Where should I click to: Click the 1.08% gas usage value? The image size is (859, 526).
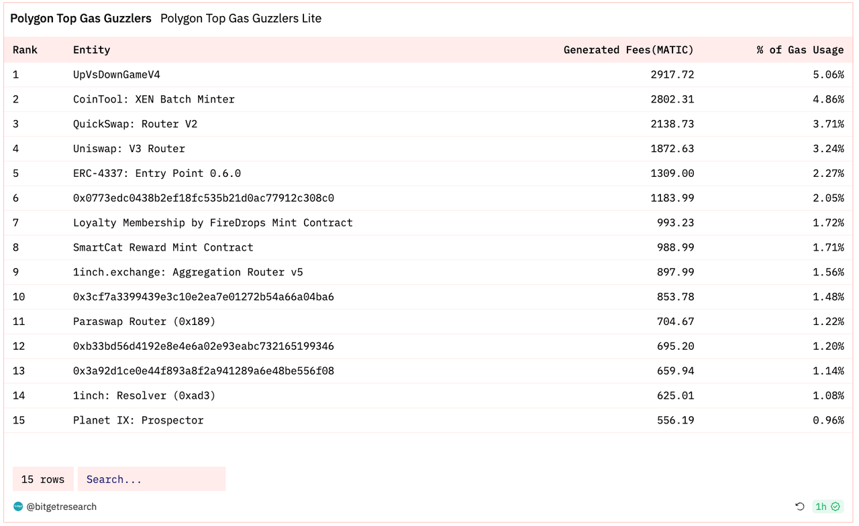point(828,396)
